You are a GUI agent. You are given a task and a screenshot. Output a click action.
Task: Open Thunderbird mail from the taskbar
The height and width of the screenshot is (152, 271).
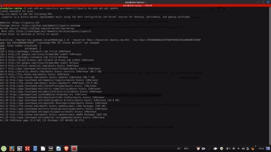point(19,149)
